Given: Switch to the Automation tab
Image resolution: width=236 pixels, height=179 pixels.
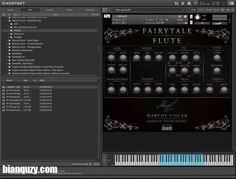Looking at the screenshot, I should click(x=90, y=10).
